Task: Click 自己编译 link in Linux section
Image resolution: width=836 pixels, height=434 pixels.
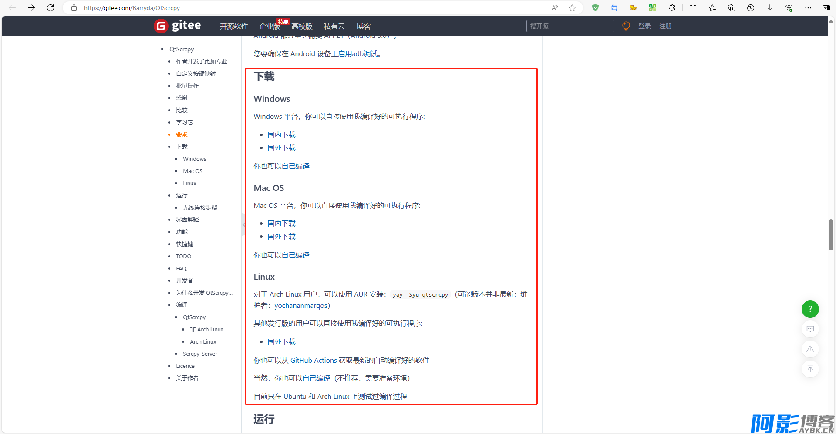Action: click(x=317, y=378)
